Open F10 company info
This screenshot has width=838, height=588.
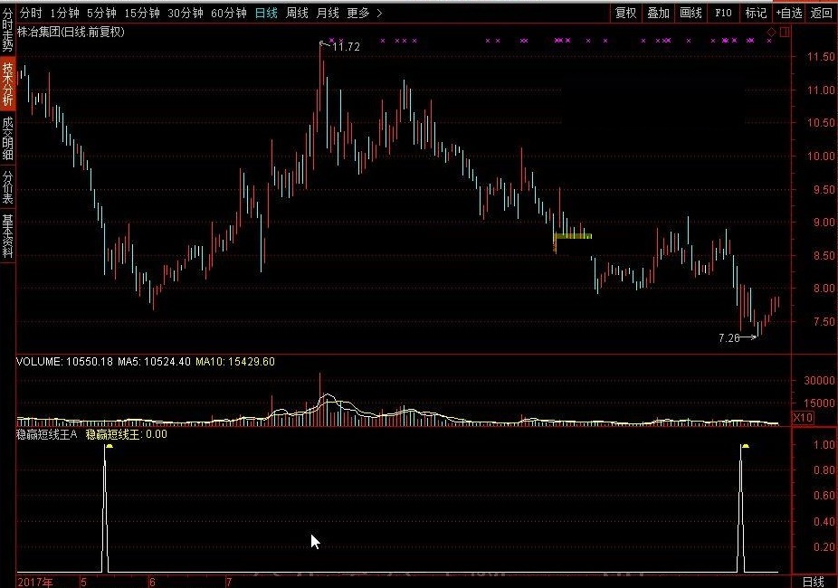723,13
